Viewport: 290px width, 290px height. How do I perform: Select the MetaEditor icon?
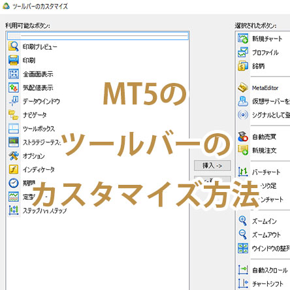(x=243, y=88)
